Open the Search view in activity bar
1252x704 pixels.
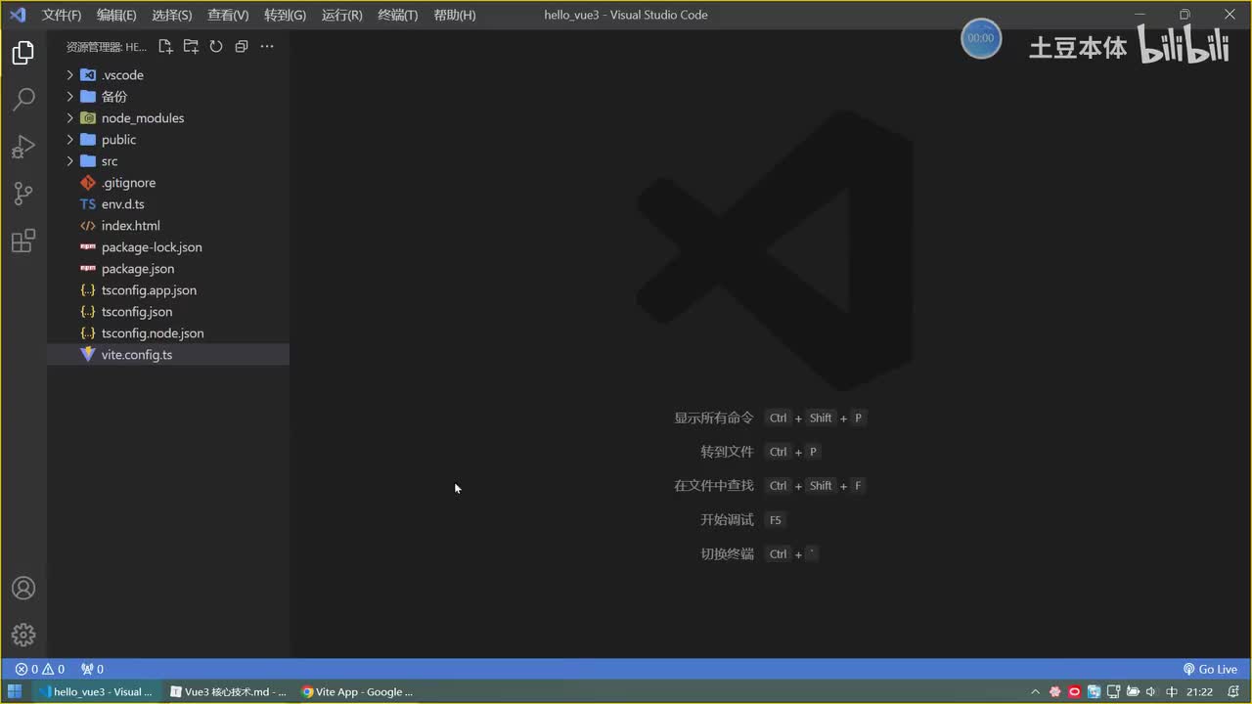click(x=23, y=99)
